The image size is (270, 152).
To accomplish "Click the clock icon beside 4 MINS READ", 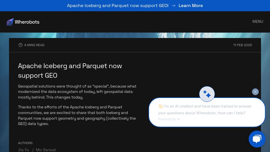I will [21, 45].
